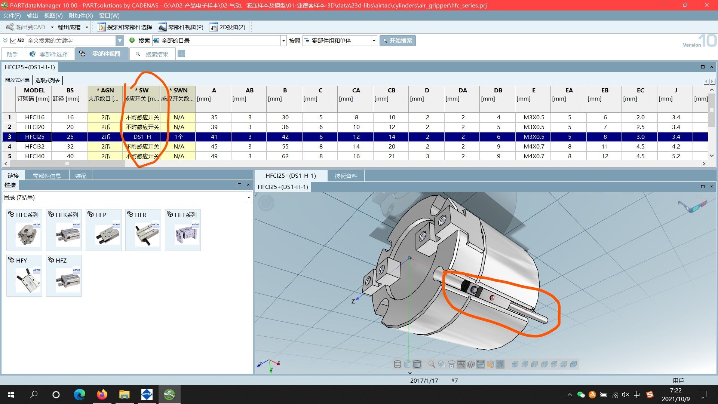Switch to 開放式列表 table mode
Screen dimensions: 718x404
(x=17, y=80)
